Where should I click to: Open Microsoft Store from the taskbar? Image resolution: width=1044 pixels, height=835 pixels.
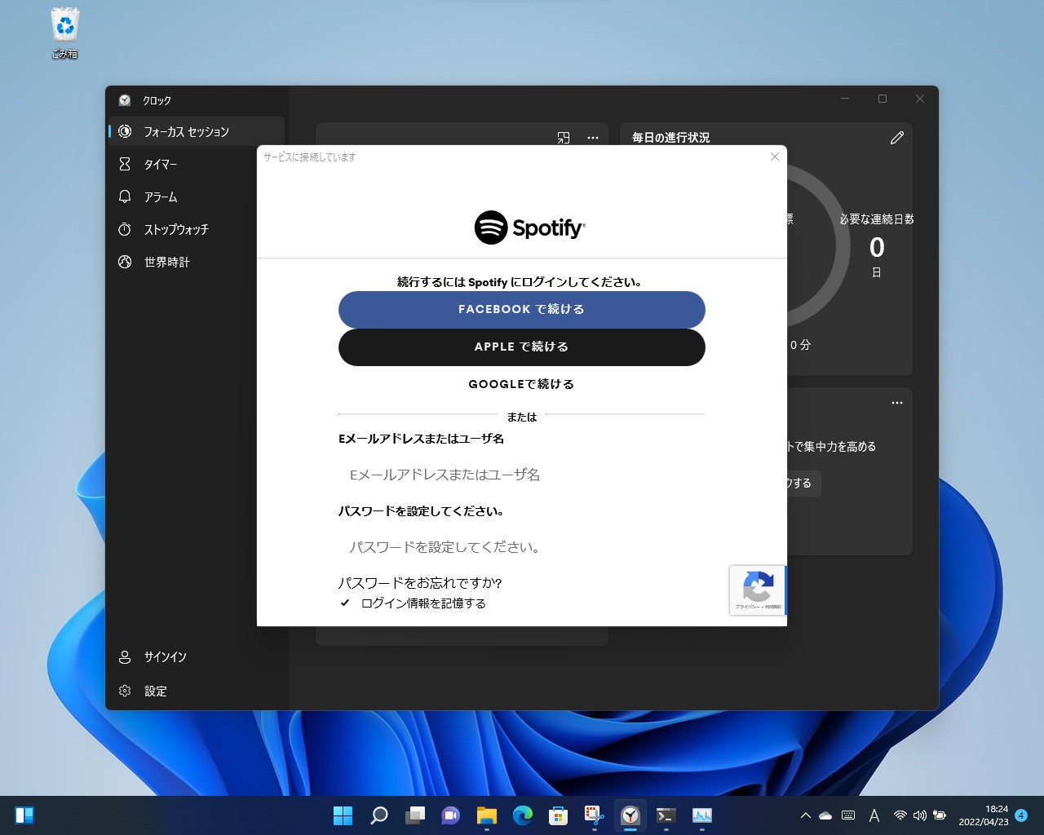[x=559, y=815]
